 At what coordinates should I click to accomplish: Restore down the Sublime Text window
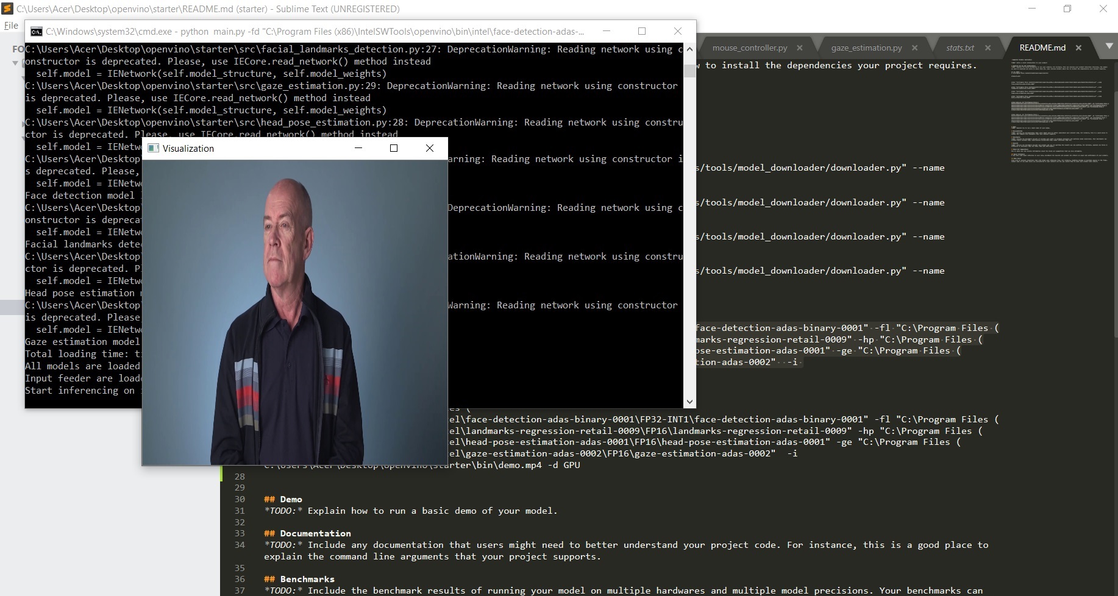click(1067, 9)
